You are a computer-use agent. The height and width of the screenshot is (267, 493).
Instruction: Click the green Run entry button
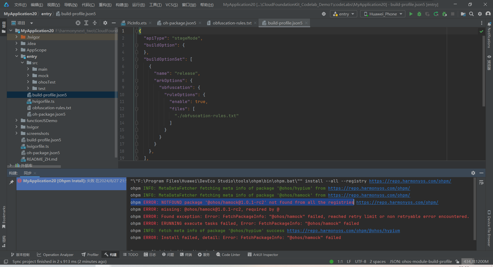coord(411,14)
